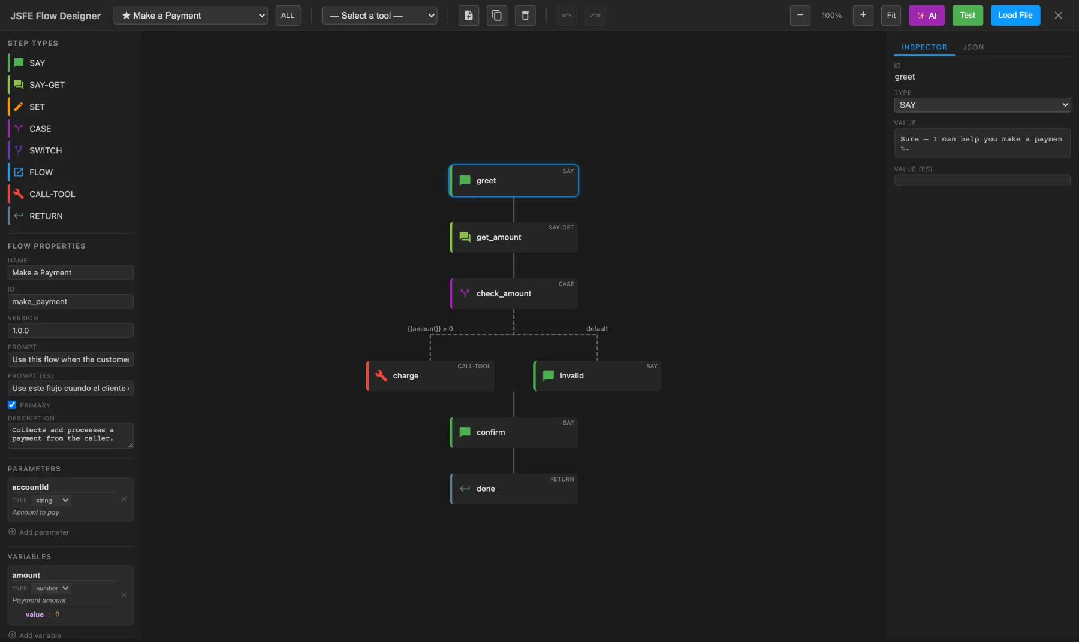Click the duplicate flow icon
The height and width of the screenshot is (642, 1079).
(x=497, y=16)
